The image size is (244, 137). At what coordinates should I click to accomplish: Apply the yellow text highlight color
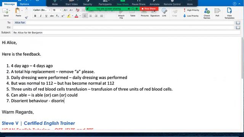tap(69, 16)
